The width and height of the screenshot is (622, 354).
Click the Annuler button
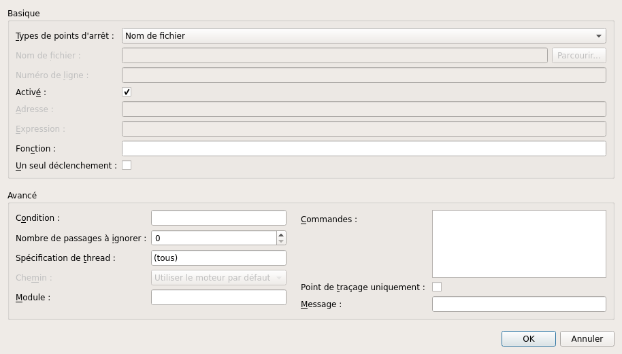pos(587,338)
